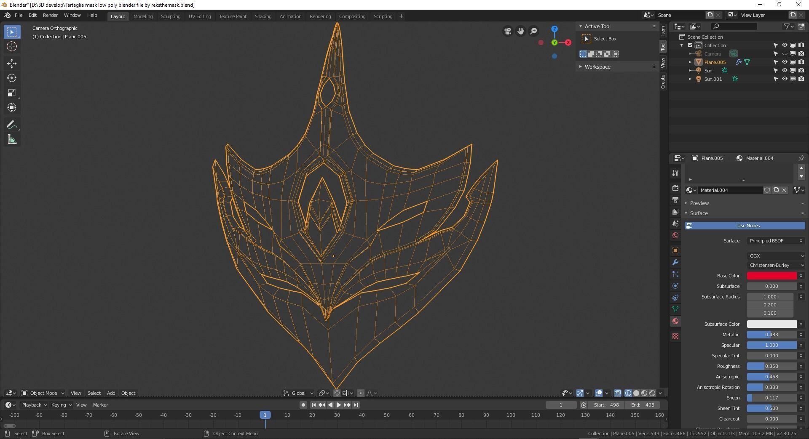Click the pan view hand icon
The image size is (809, 439).
click(521, 31)
